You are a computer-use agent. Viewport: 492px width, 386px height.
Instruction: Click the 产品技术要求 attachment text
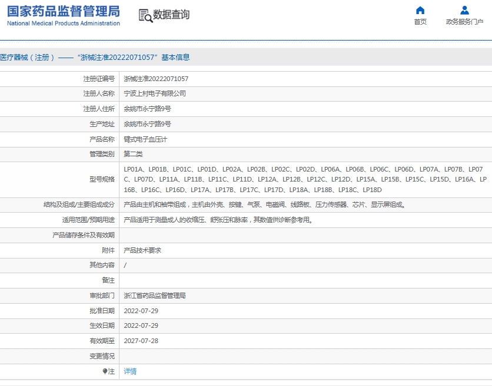coord(142,251)
